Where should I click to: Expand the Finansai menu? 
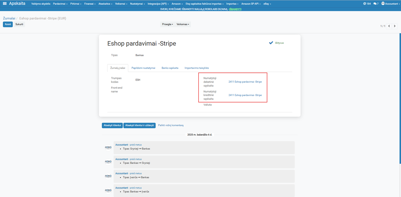click(x=90, y=4)
